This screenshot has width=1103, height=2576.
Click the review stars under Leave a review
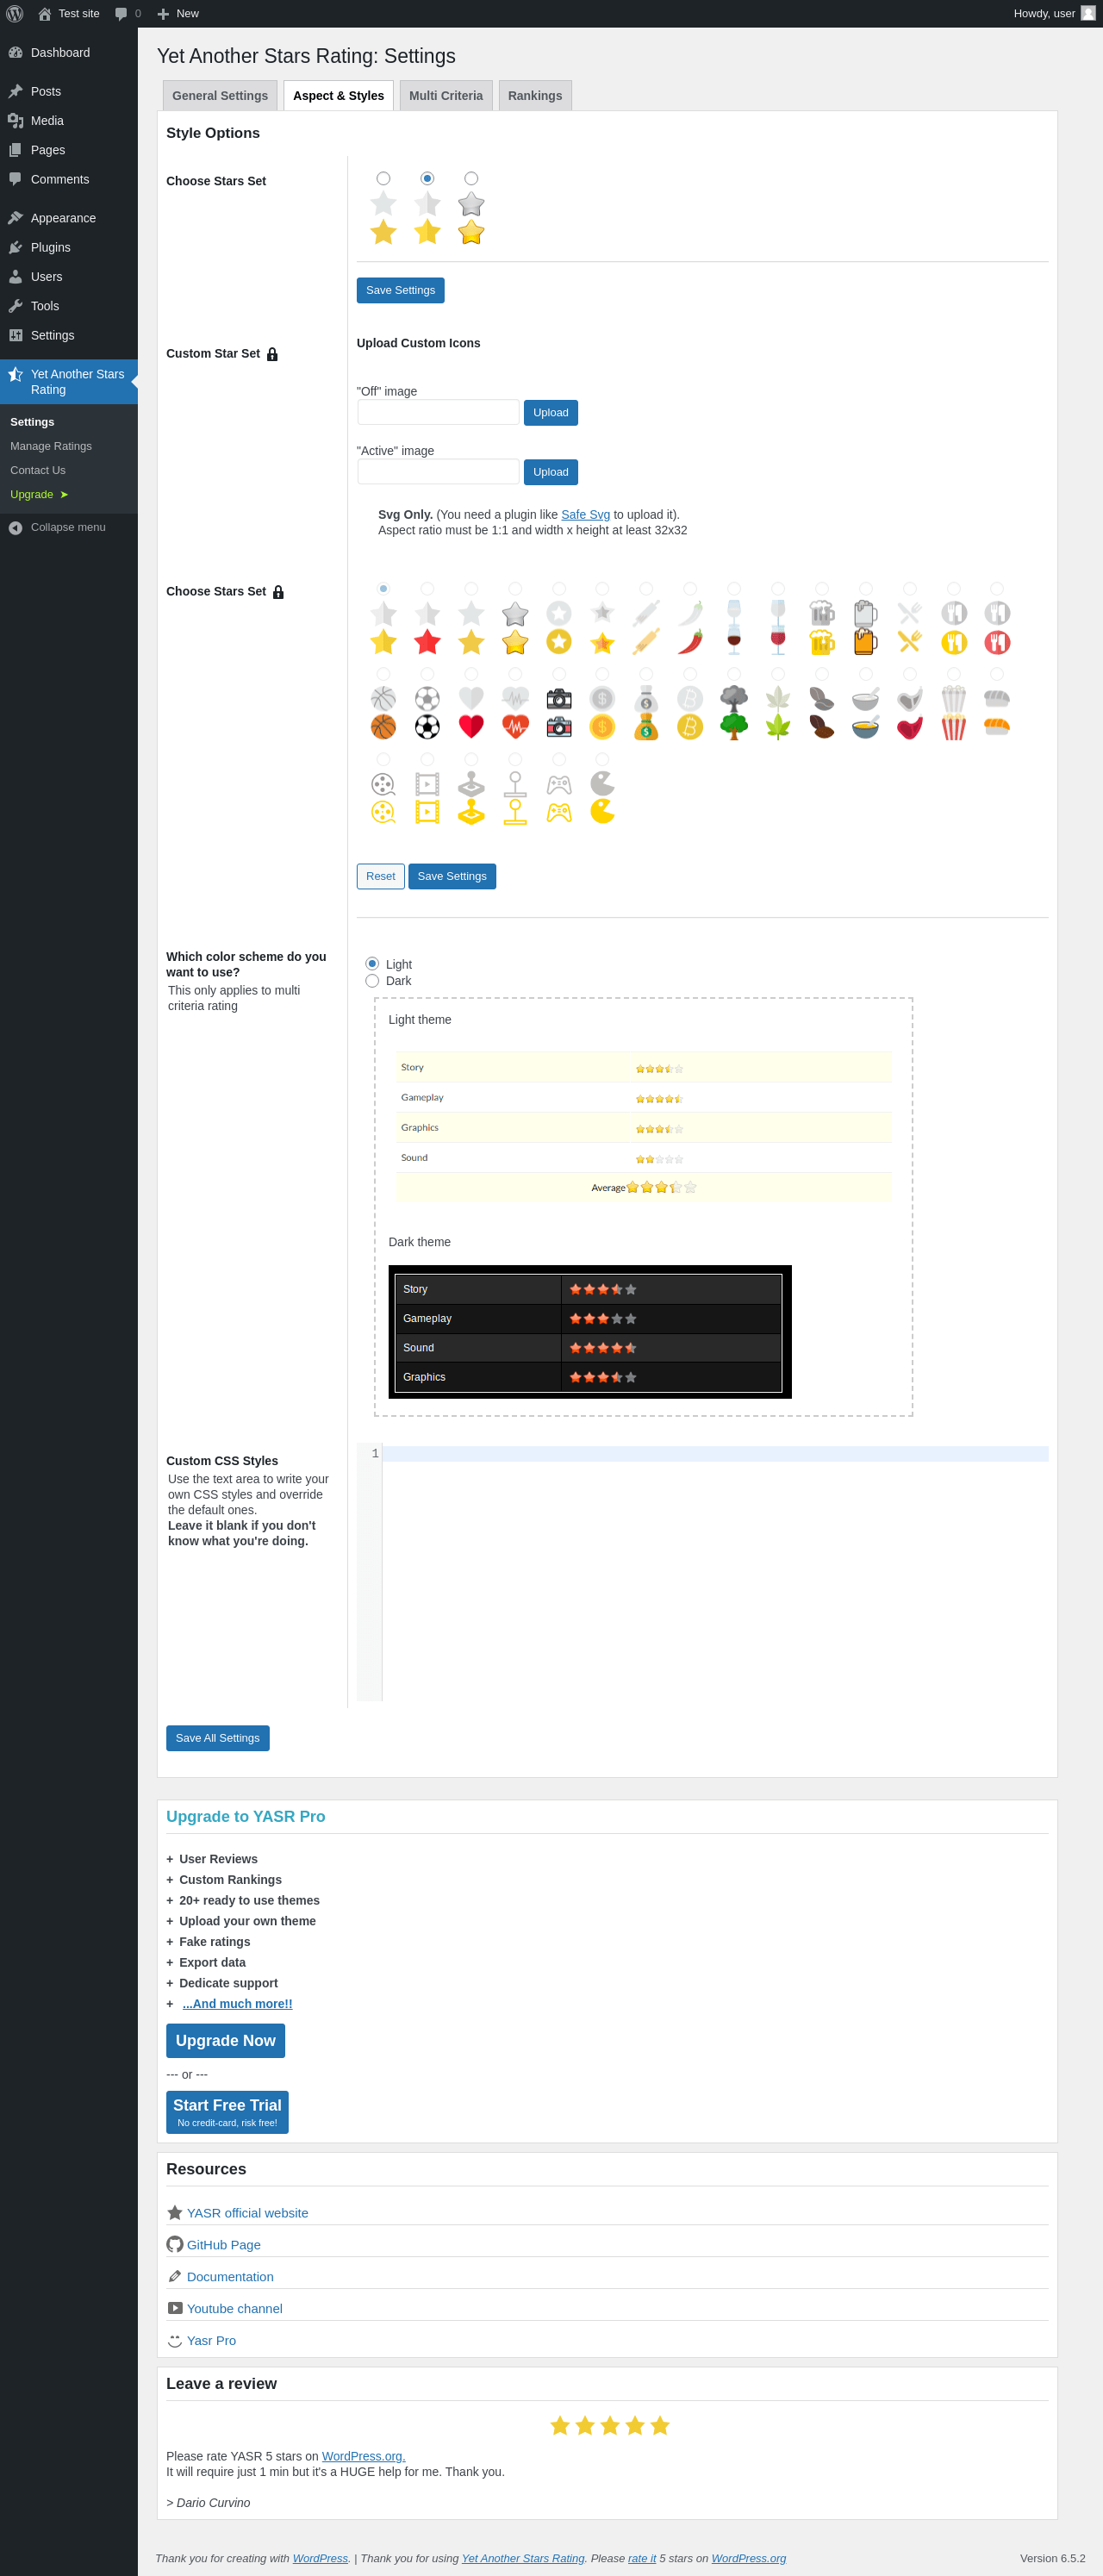click(x=610, y=2426)
